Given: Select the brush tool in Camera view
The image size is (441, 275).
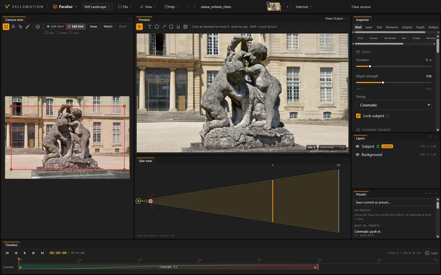Looking at the screenshot, I should coord(28,27).
